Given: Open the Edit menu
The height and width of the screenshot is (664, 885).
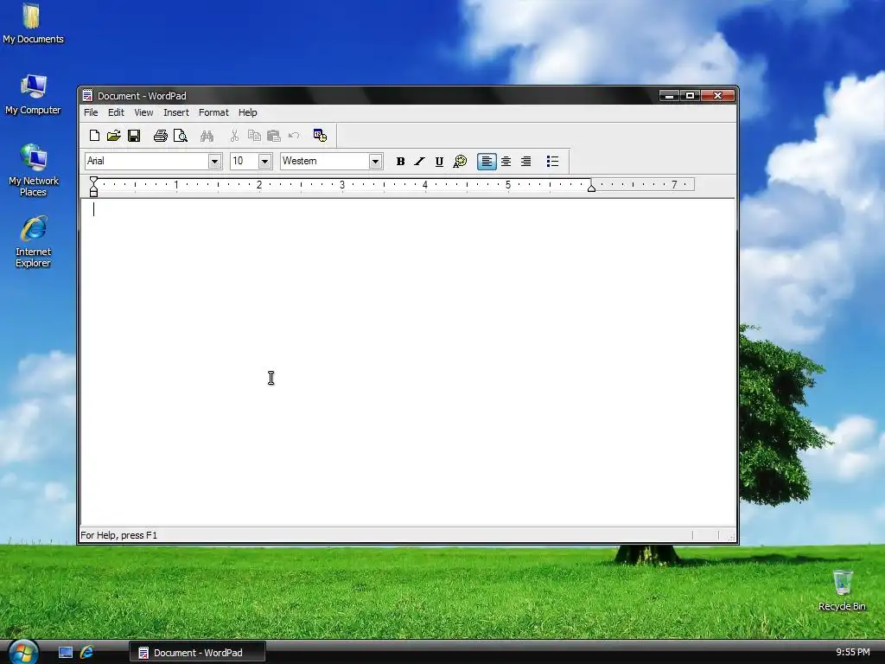Looking at the screenshot, I should 117,112.
